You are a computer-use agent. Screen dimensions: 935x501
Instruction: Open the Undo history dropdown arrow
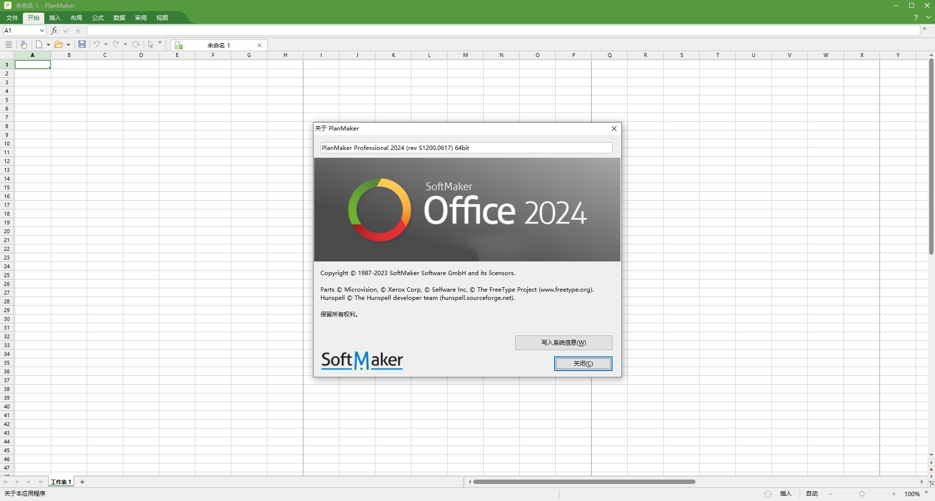(106, 45)
